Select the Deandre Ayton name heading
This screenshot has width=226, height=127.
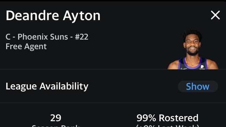pos(53,16)
